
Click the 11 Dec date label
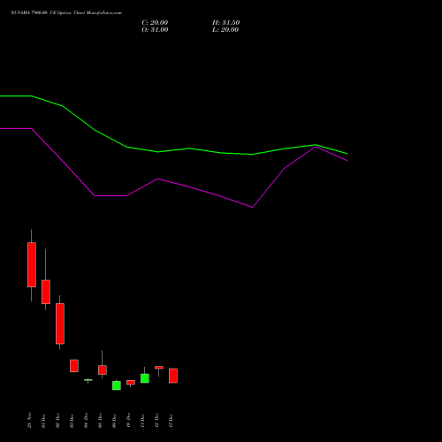(x=142, y=421)
